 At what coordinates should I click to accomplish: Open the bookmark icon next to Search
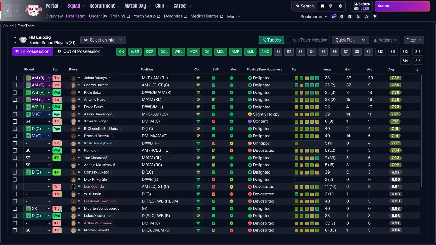click(x=322, y=6)
